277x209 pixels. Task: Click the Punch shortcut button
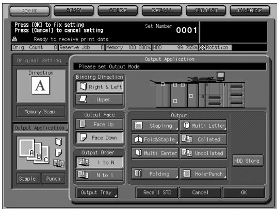click(53, 179)
